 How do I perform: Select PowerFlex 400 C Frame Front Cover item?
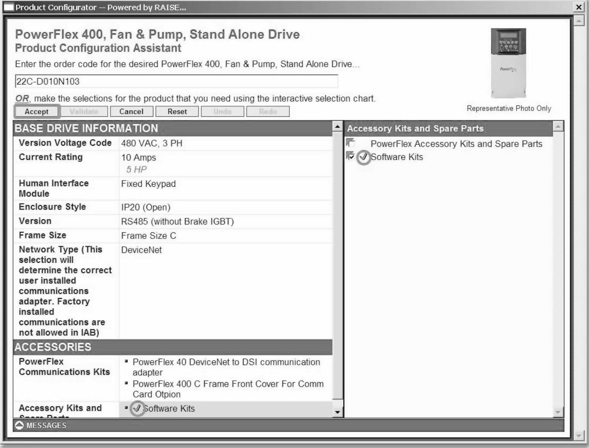[228, 389]
